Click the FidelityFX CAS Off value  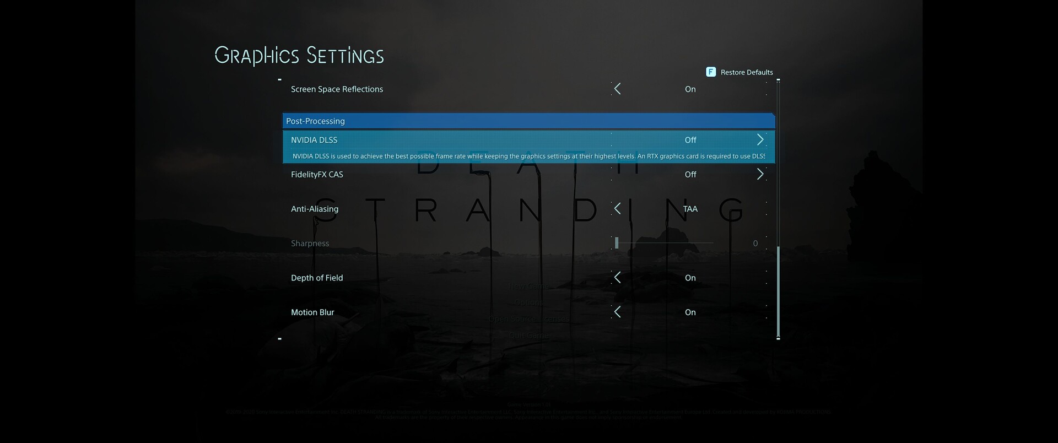pyautogui.click(x=690, y=174)
